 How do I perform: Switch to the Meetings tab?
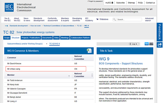tap(65, 38)
